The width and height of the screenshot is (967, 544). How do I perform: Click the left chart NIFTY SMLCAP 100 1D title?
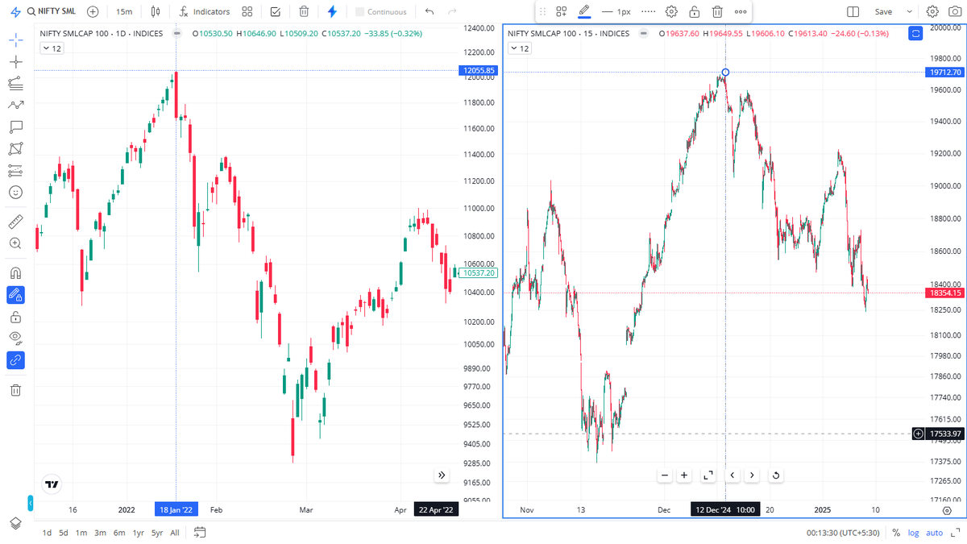click(x=102, y=34)
